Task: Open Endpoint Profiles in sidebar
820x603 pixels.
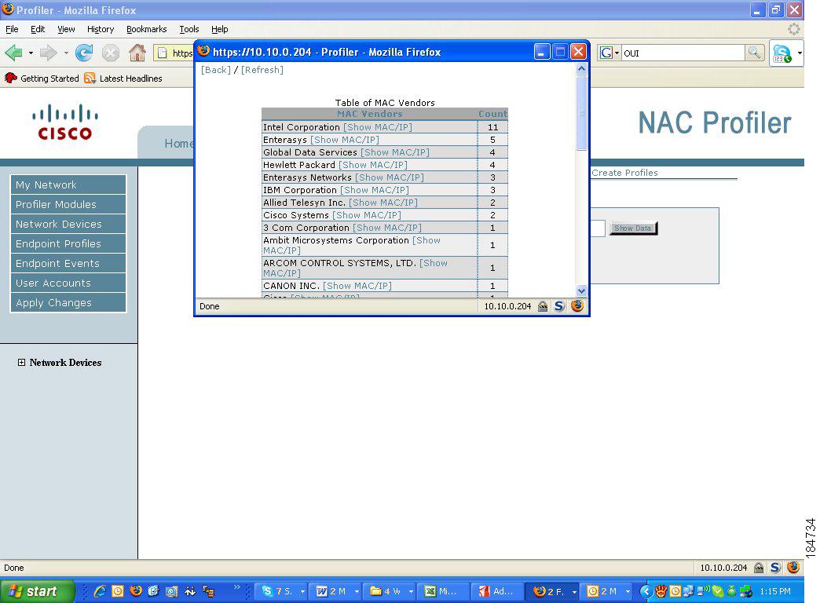Action: [x=68, y=243]
